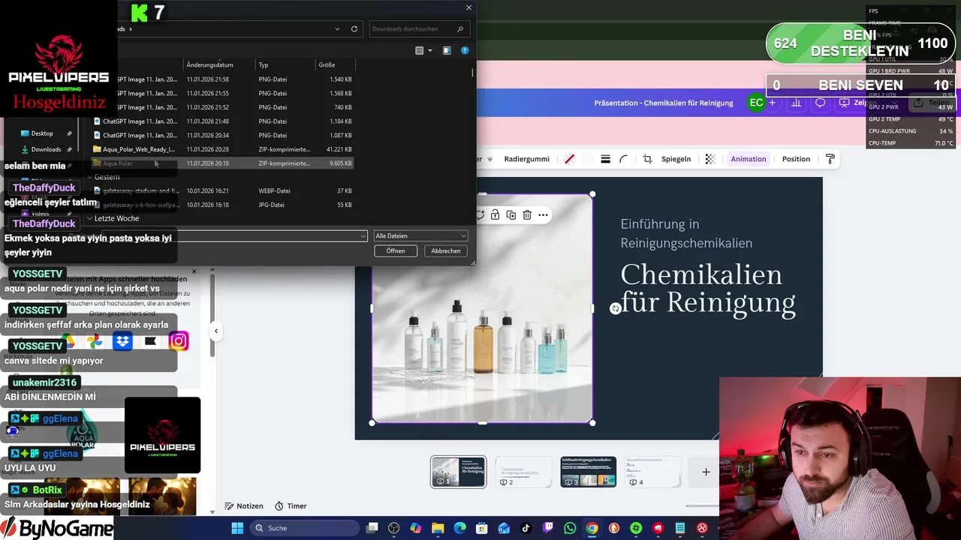The height and width of the screenshot is (540, 961).
Task: Add collaborator with plus next to EC avatar
Action: coord(773,103)
